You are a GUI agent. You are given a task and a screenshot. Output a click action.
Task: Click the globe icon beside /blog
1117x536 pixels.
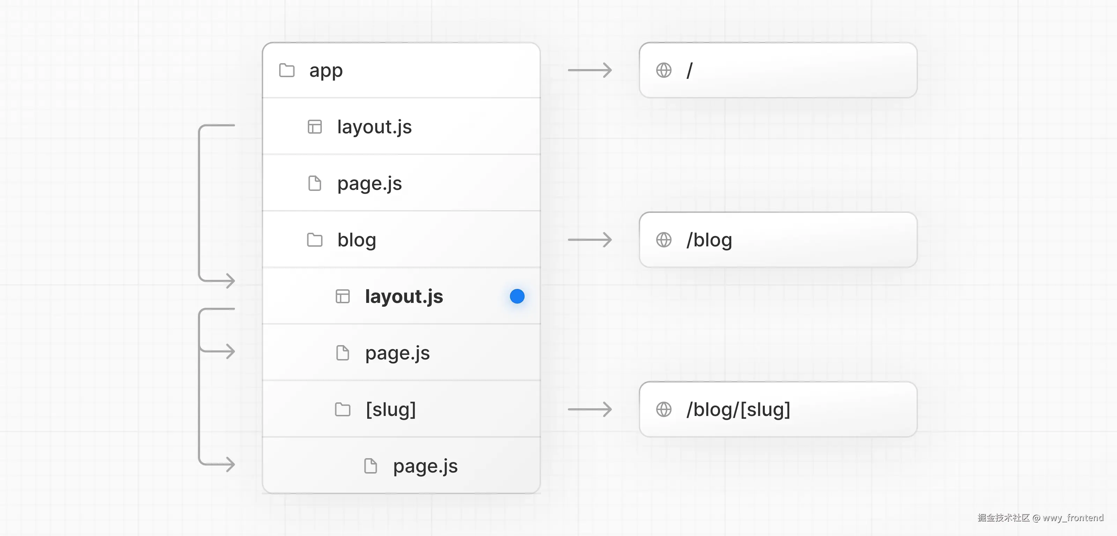[664, 240]
